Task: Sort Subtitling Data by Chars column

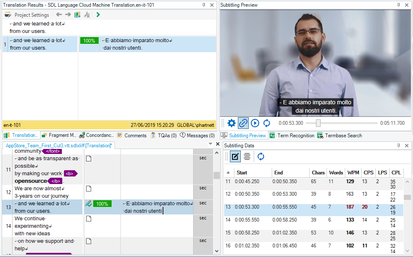Action: (318, 173)
